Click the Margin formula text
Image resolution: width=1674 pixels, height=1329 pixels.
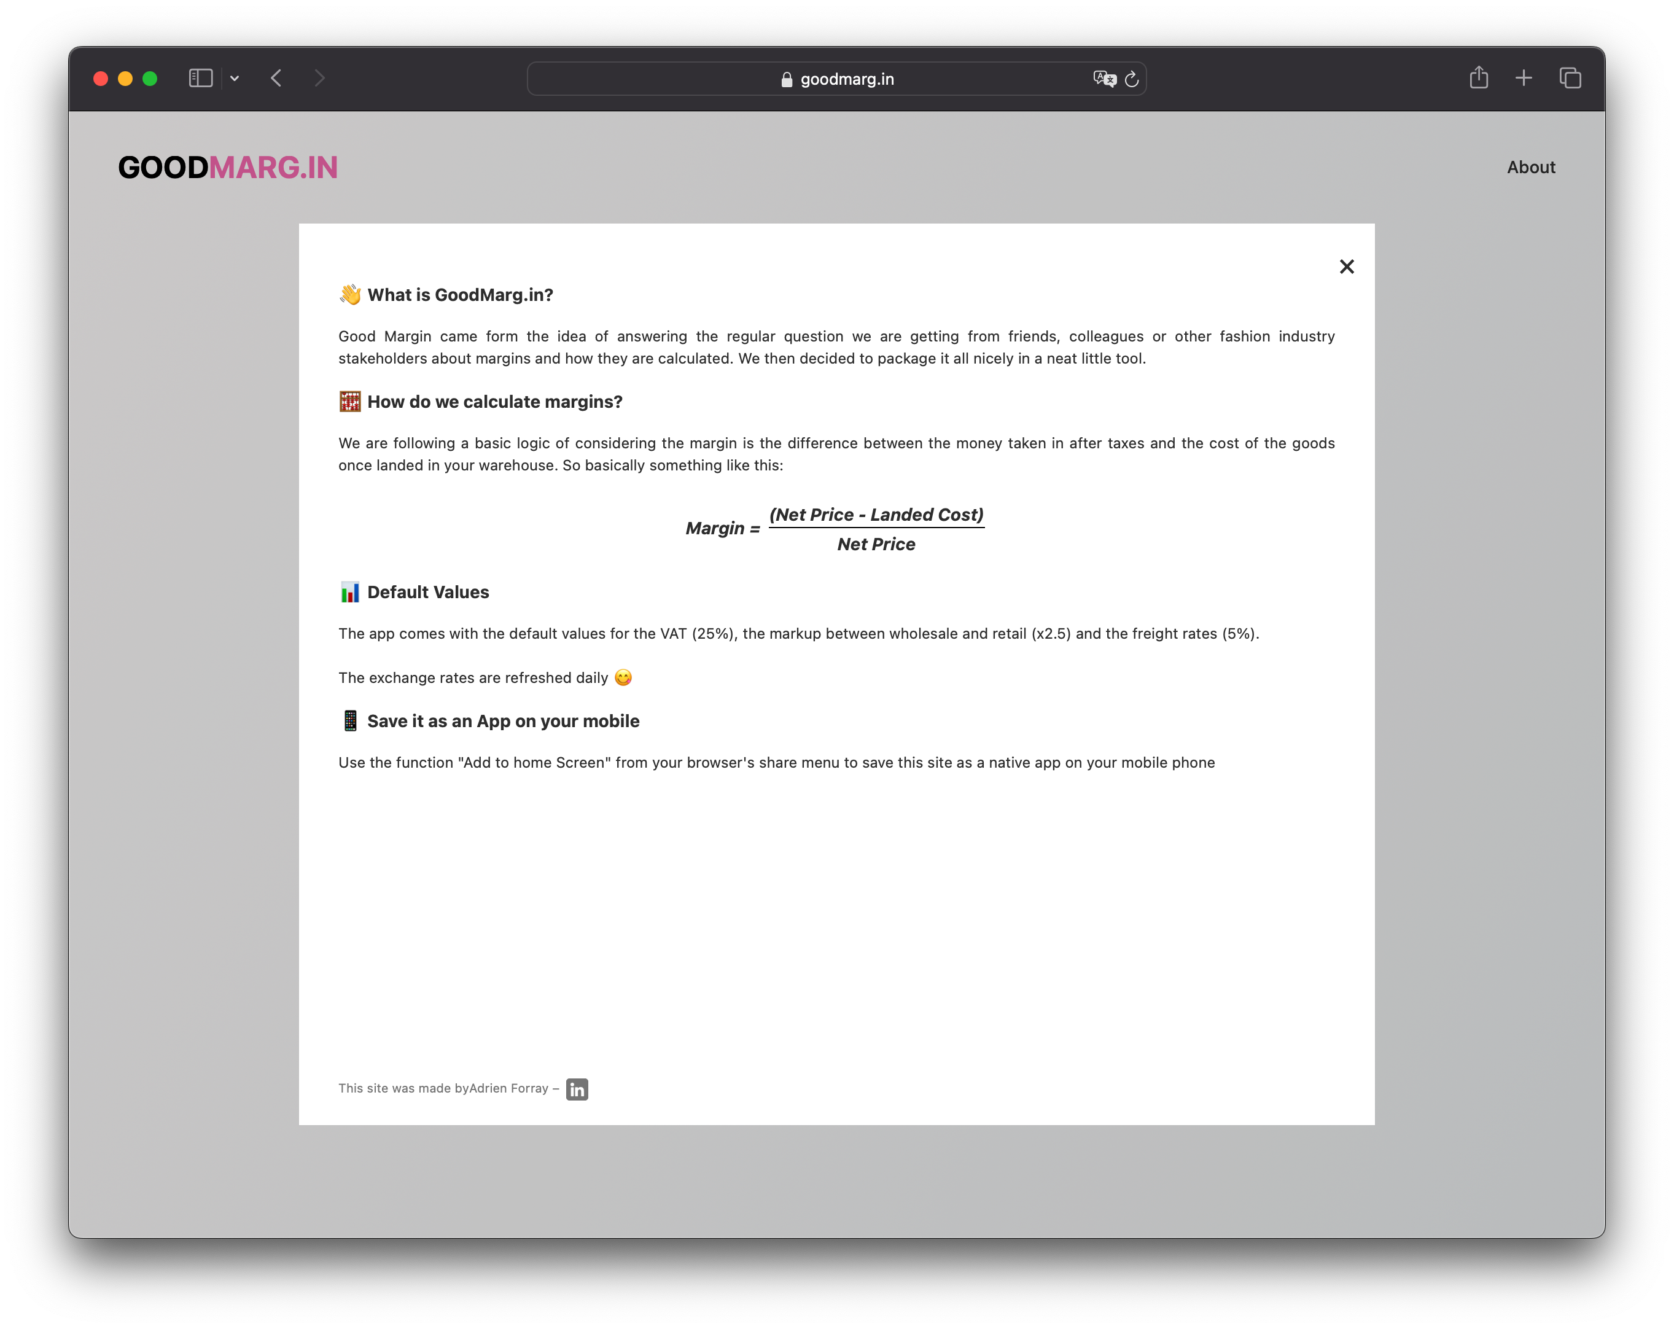click(x=835, y=529)
